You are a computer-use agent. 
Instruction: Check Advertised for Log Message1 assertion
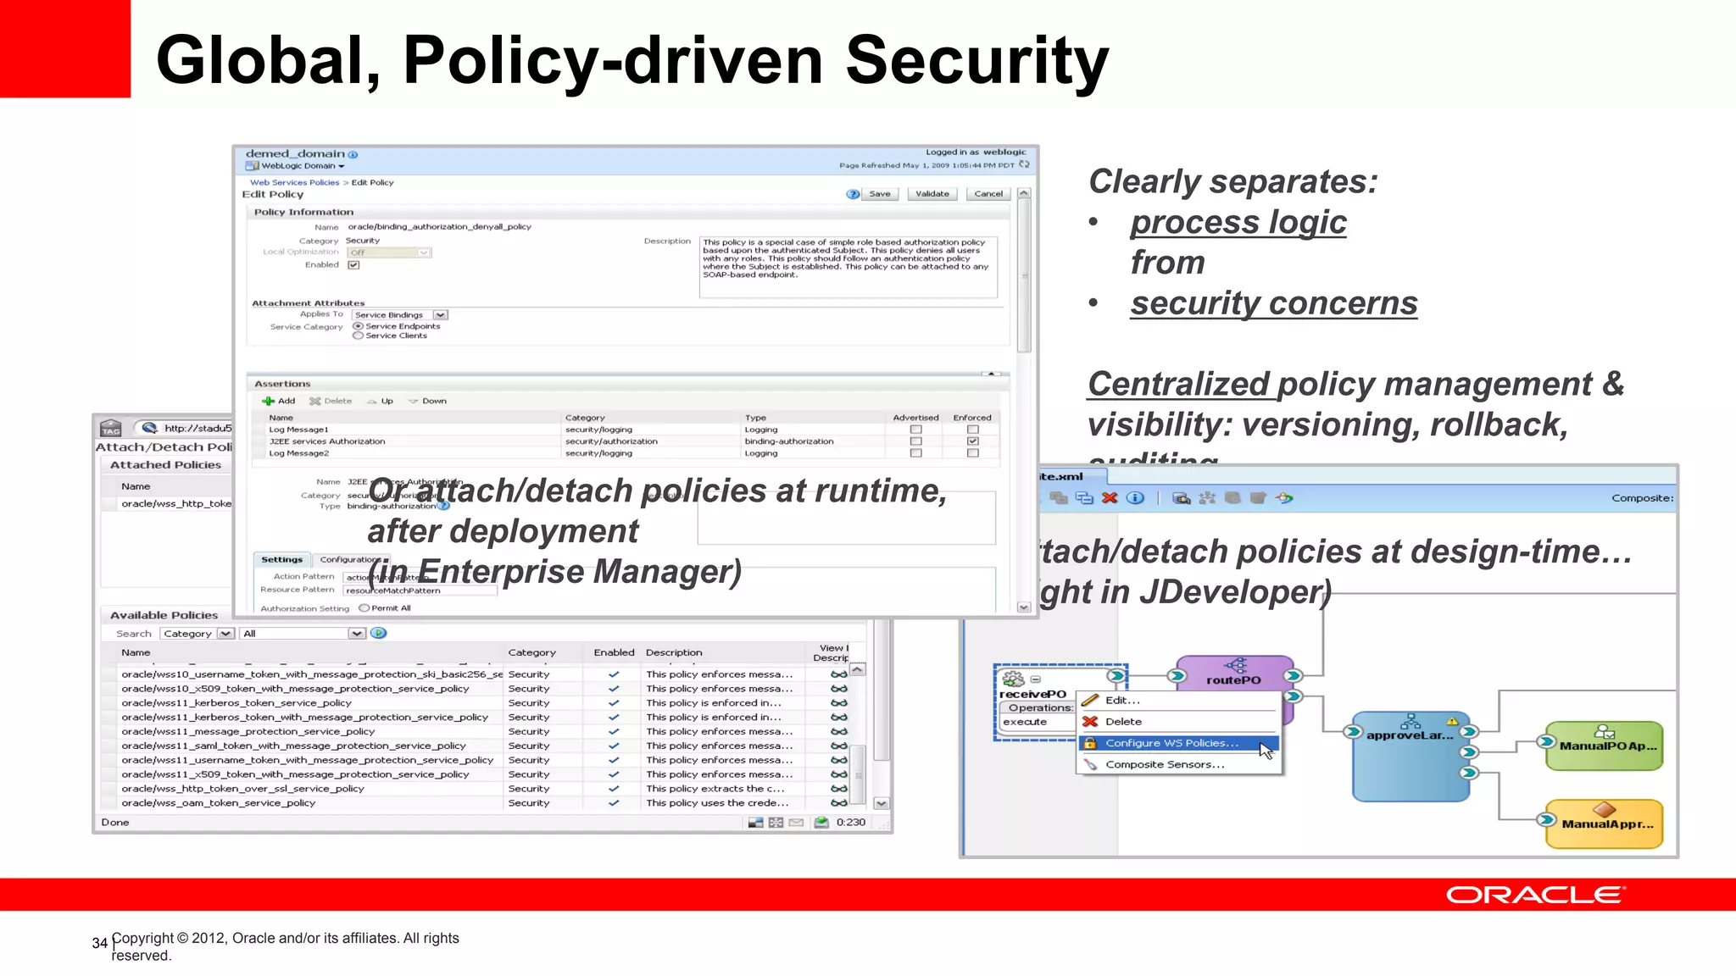pos(915,430)
